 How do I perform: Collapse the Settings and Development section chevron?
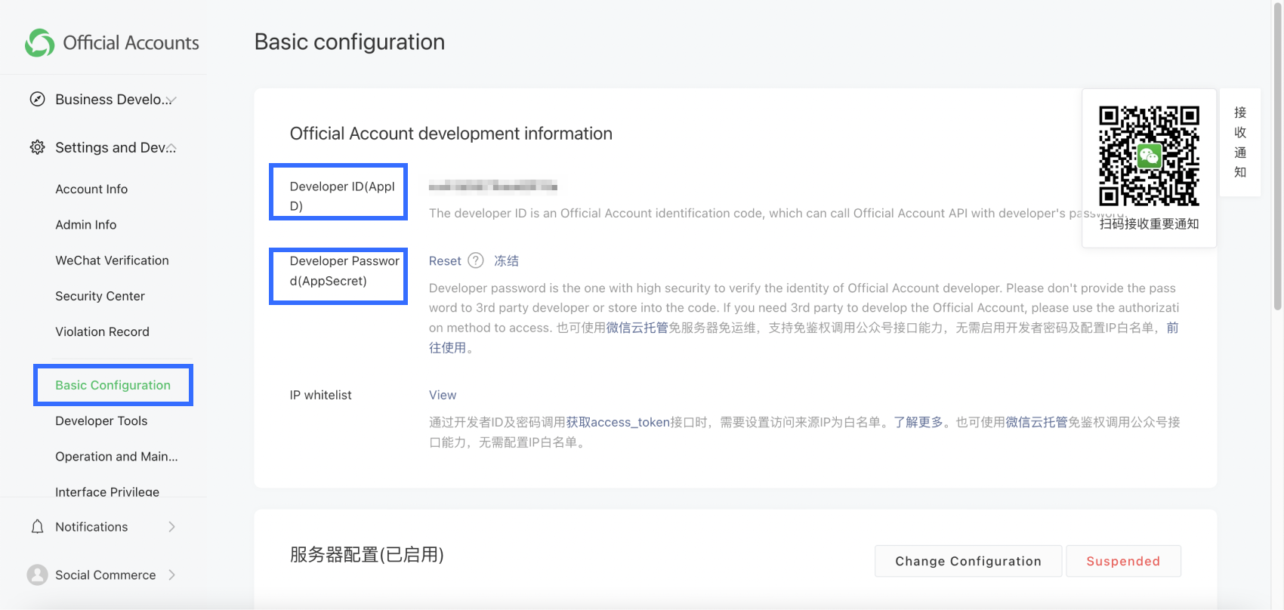pos(171,148)
